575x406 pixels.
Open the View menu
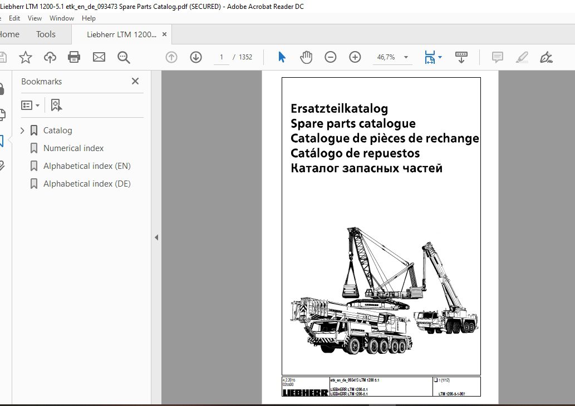[35, 18]
